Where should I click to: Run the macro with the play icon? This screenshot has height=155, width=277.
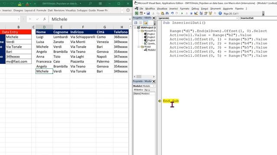182,13
